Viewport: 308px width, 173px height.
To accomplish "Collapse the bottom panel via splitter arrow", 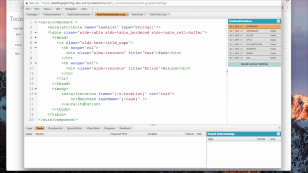I will pyautogui.click(x=153, y=125).
